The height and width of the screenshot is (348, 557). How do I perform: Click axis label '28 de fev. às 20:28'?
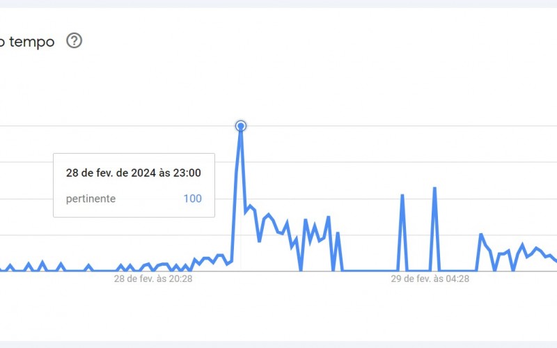click(153, 279)
